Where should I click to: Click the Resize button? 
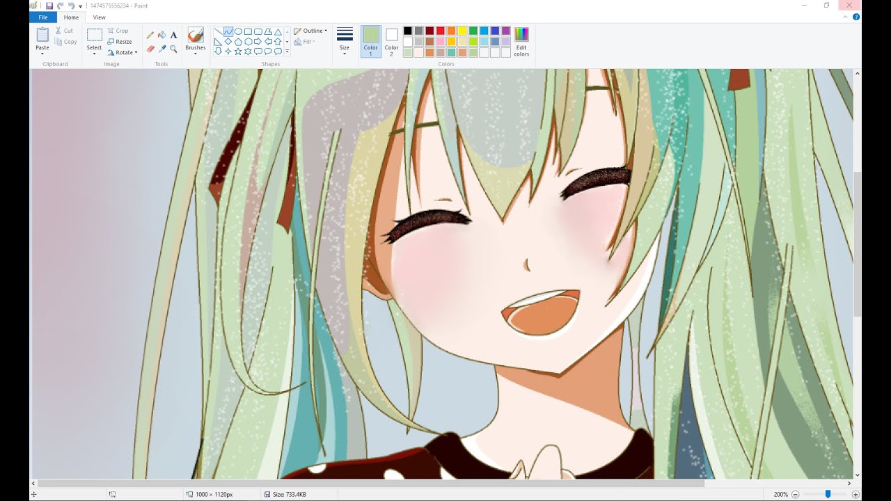pyautogui.click(x=120, y=42)
